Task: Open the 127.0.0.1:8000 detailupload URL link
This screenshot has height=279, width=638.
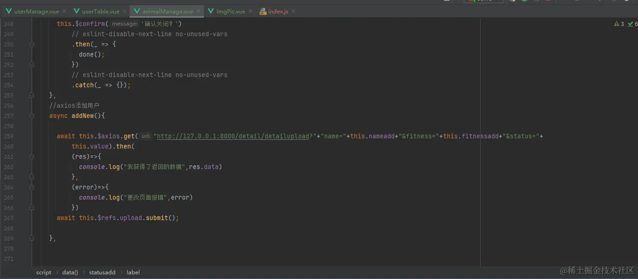Action: tap(233, 136)
